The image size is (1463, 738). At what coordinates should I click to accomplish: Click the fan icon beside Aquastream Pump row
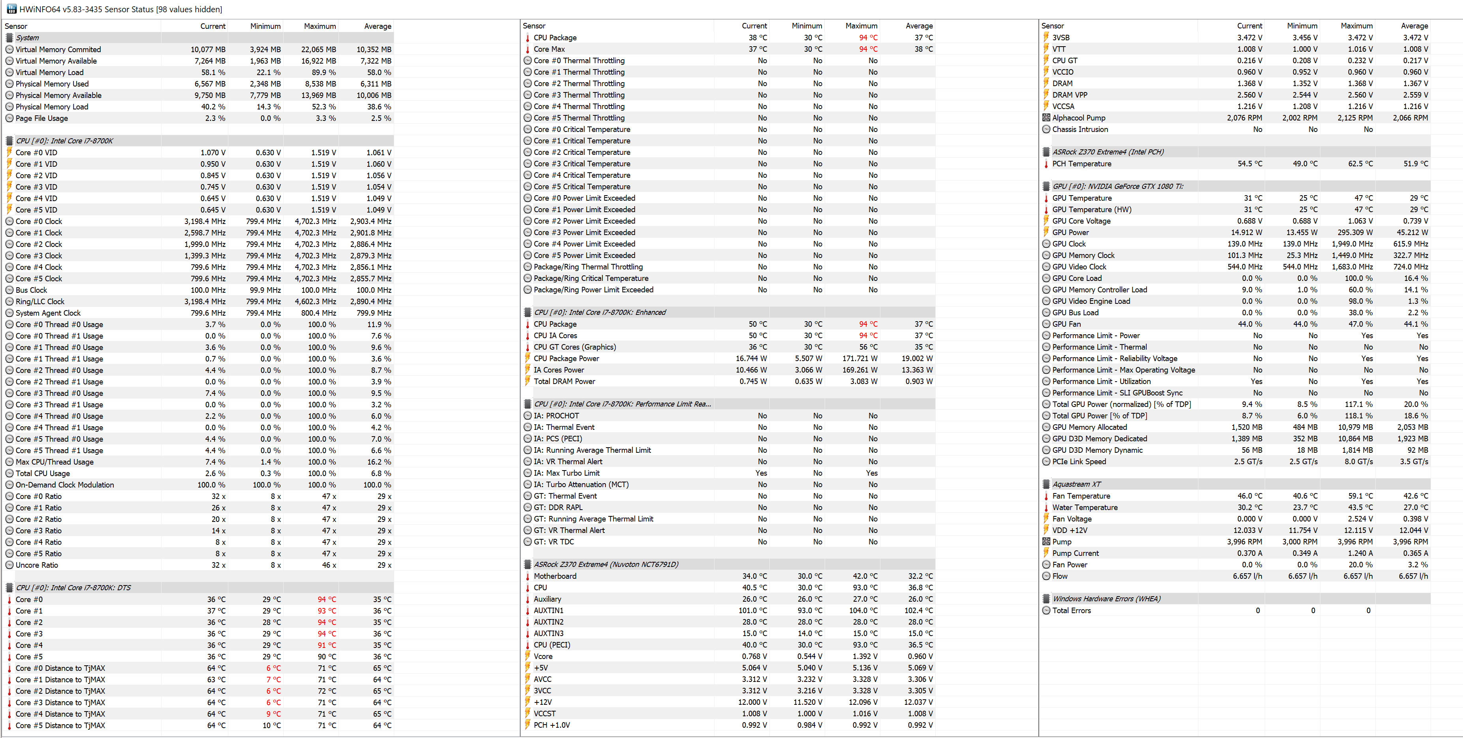pos(1046,541)
